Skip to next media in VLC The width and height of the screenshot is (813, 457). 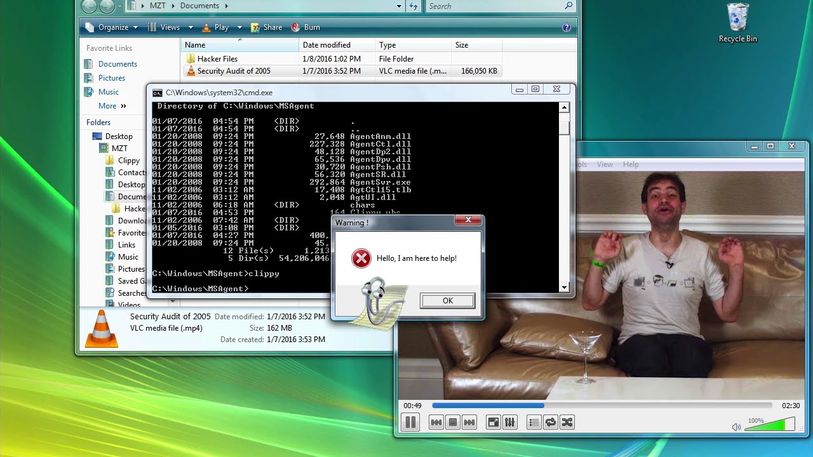[469, 422]
